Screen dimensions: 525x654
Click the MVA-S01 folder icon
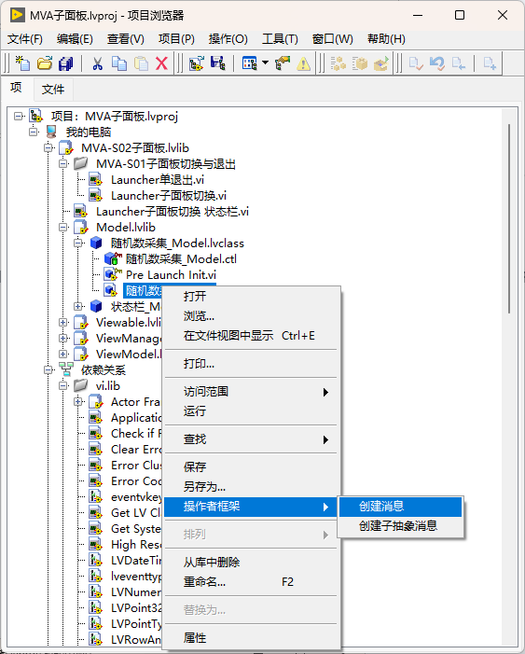(81, 163)
